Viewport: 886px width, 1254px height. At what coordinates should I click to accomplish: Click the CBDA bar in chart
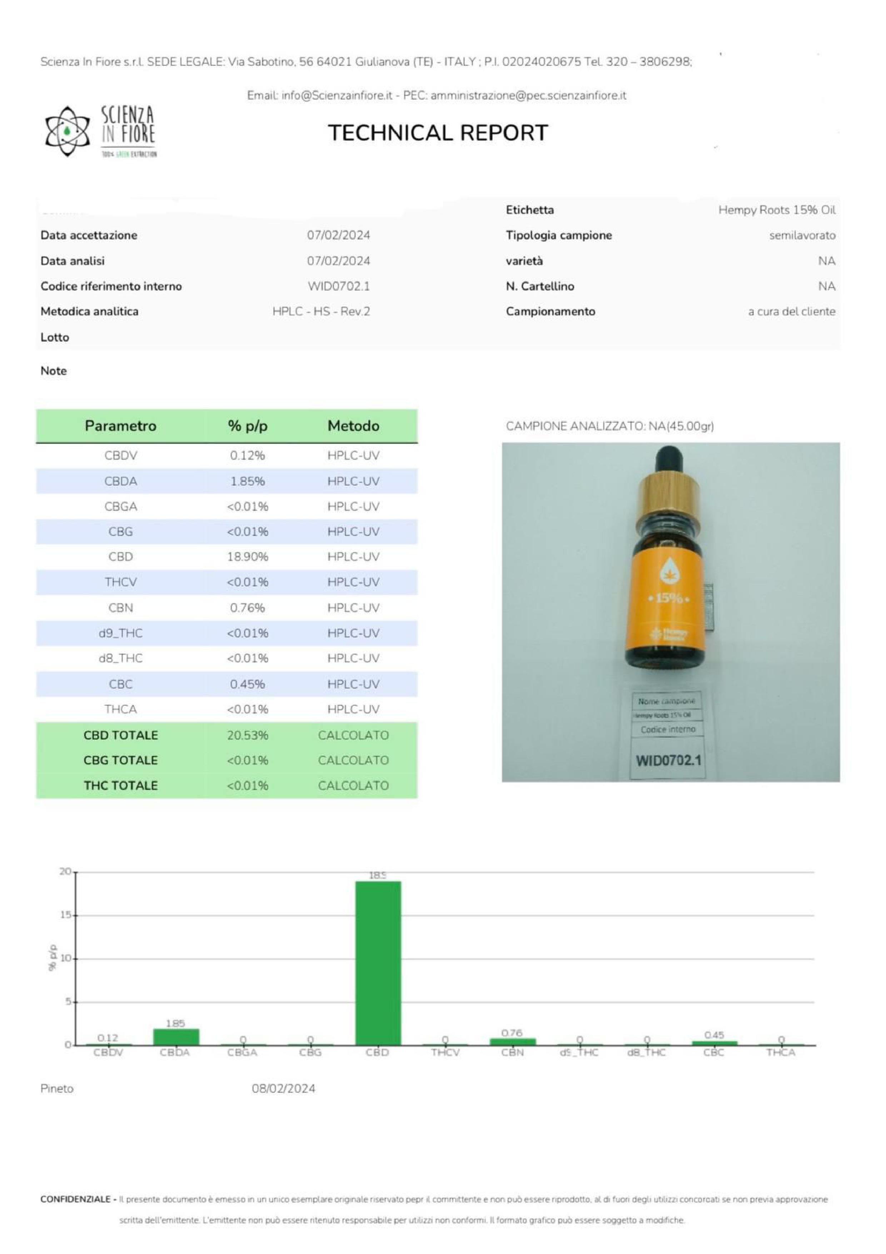(176, 1037)
